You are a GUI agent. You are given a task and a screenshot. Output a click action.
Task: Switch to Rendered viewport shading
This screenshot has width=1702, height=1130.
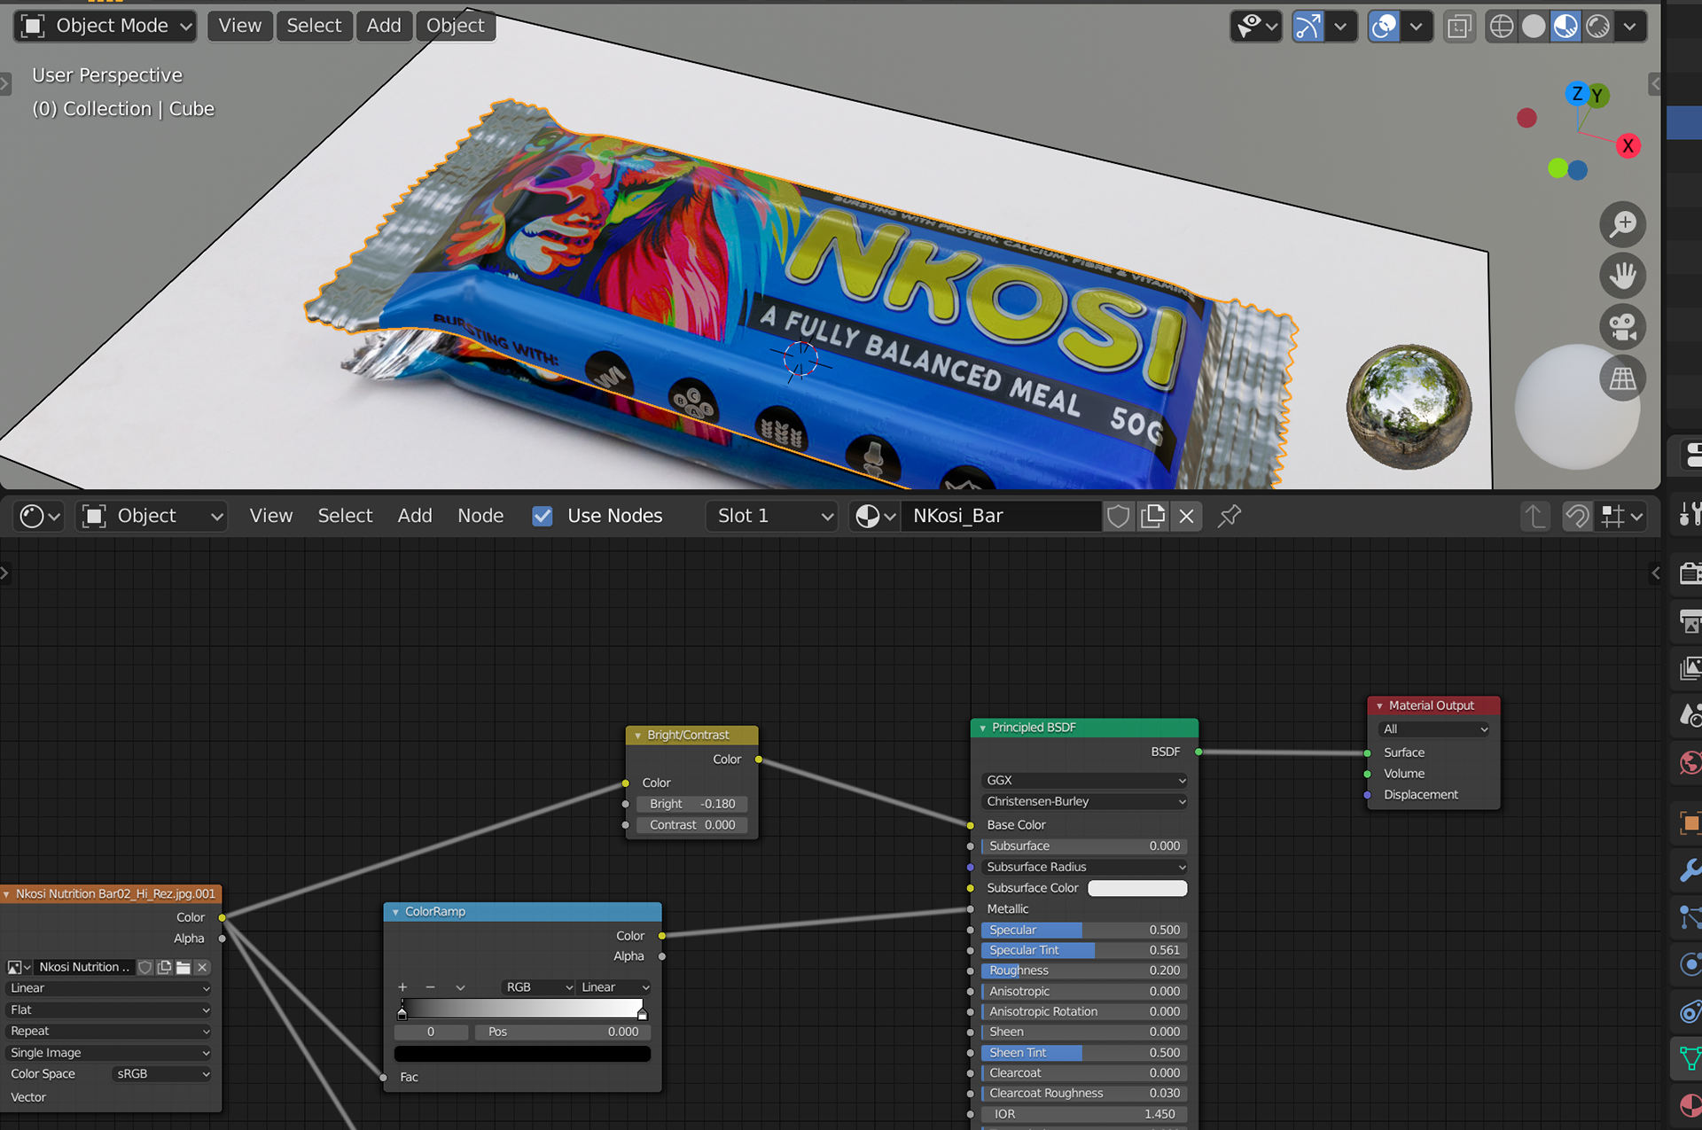click(1597, 26)
